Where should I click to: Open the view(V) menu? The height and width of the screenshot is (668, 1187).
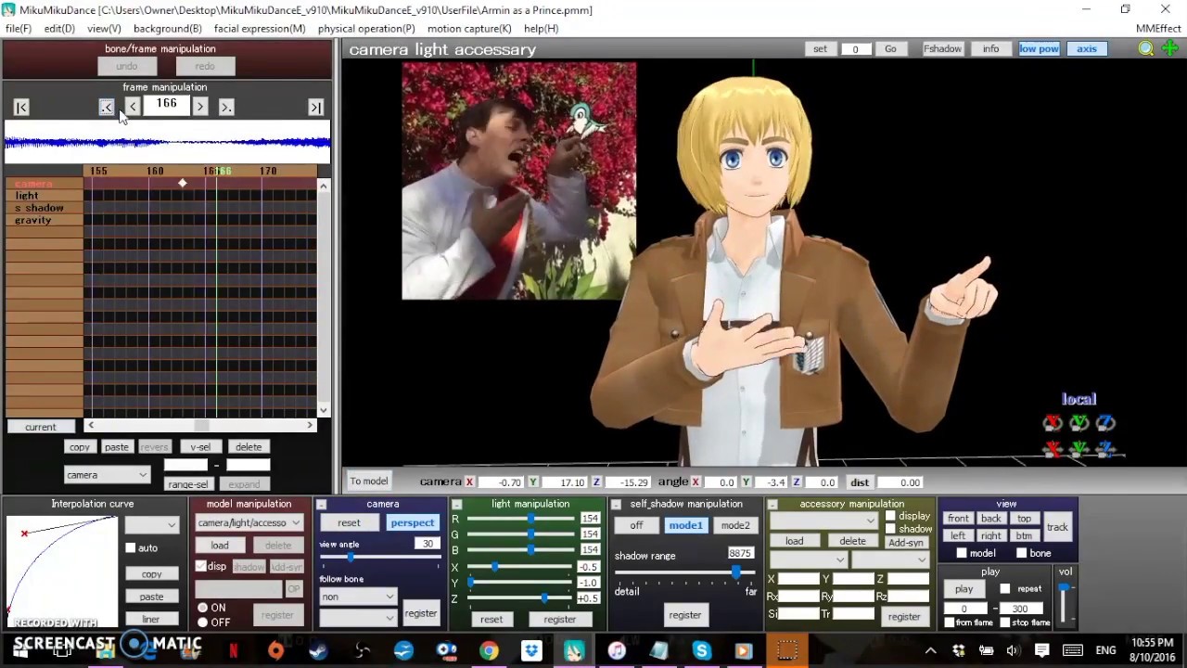point(104,29)
